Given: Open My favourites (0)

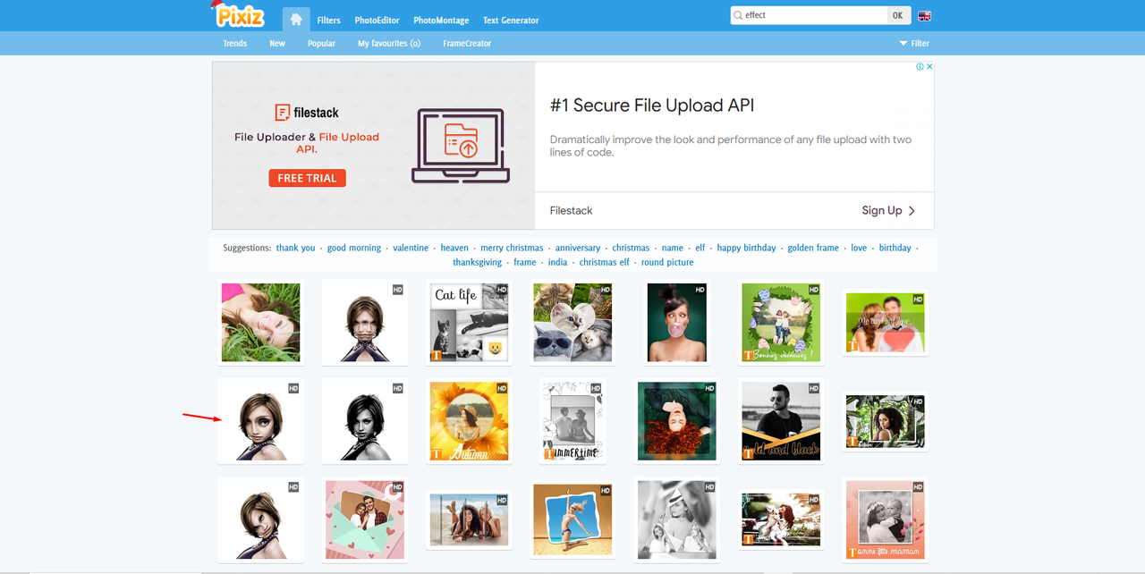Looking at the screenshot, I should [x=389, y=43].
